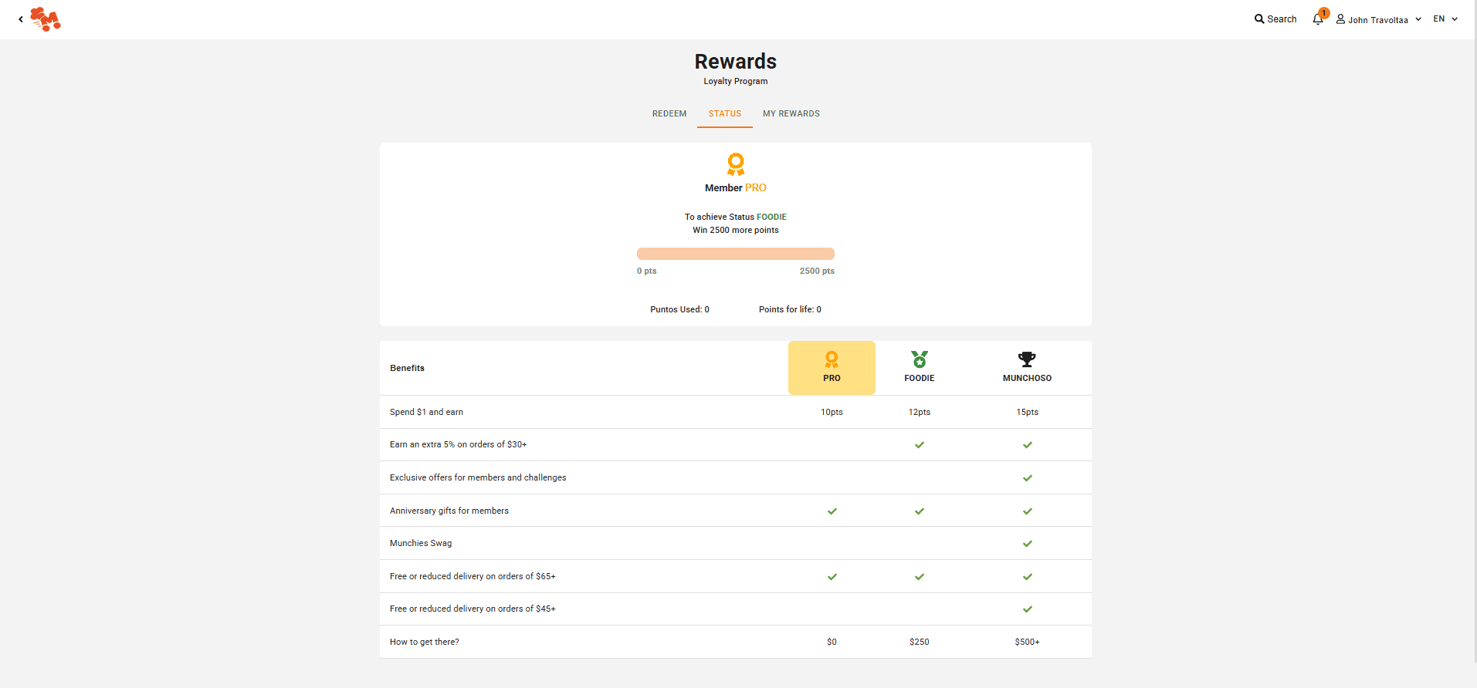Open the MY REWARDS tab
1477x688 pixels.
click(x=791, y=113)
